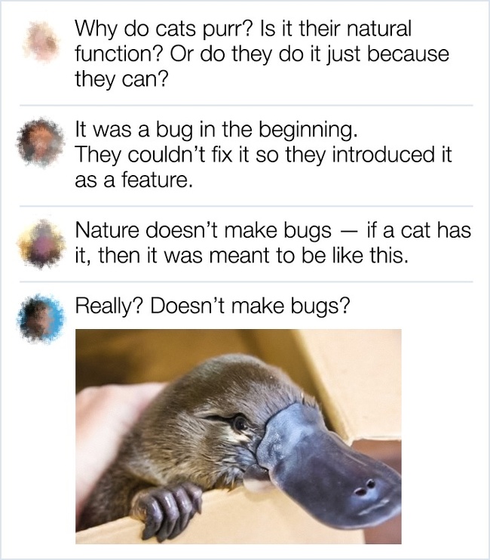490x560 pixels.
Task: Select the avatar next to 'Nature doesn't make bugs'
Action: (41, 243)
